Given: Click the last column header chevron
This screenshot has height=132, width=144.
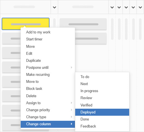Looking at the screenshot, I should point(140,7).
